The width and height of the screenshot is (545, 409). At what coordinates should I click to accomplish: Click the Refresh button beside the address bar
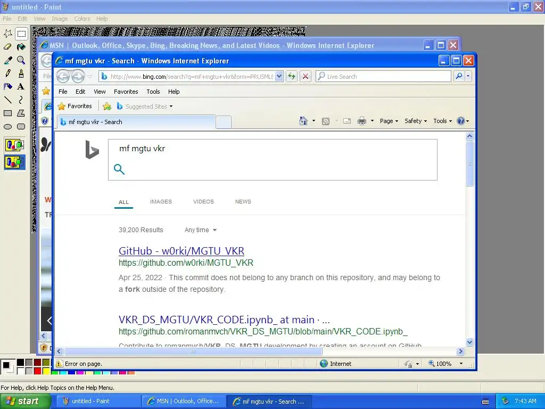[292, 76]
